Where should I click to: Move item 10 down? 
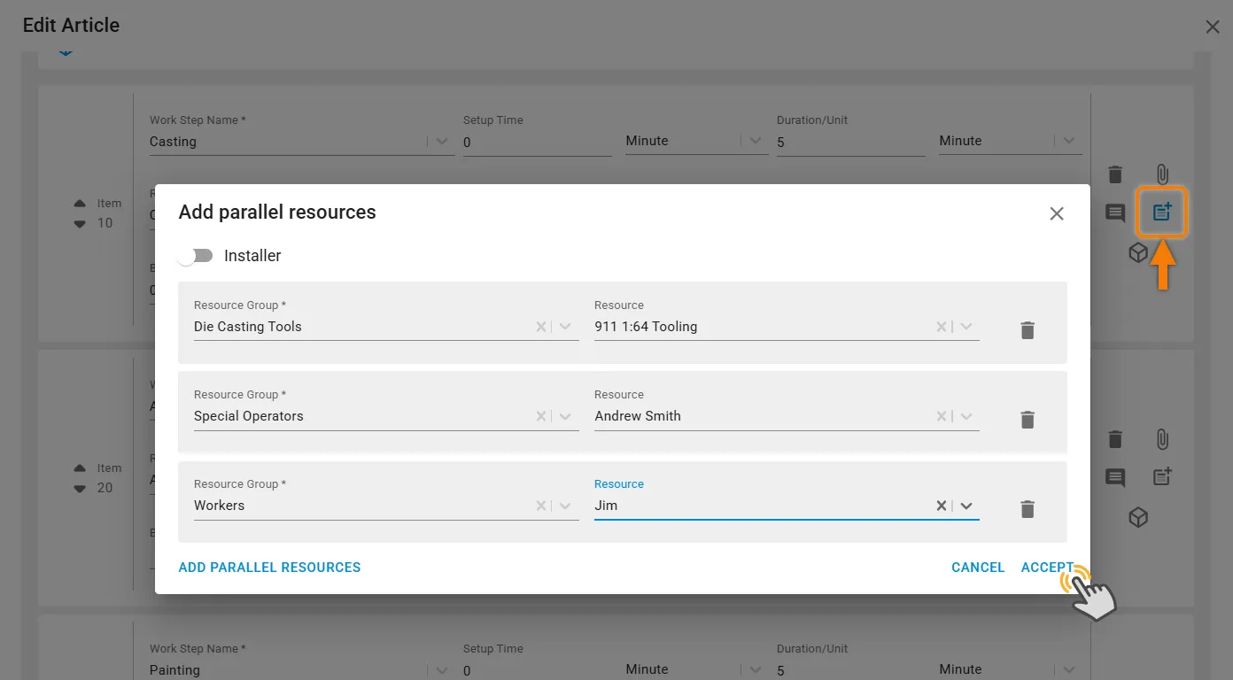pyautogui.click(x=80, y=224)
